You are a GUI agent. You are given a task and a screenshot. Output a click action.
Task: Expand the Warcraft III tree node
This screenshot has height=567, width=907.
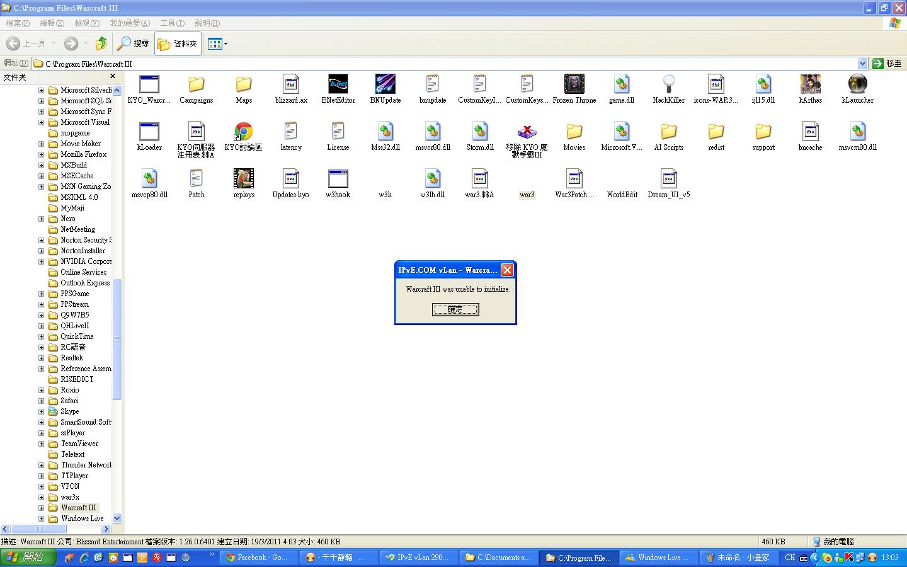point(42,508)
